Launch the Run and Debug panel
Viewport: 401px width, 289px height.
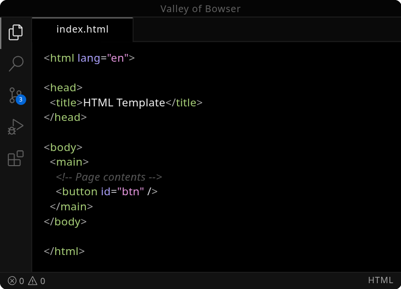[16, 126]
